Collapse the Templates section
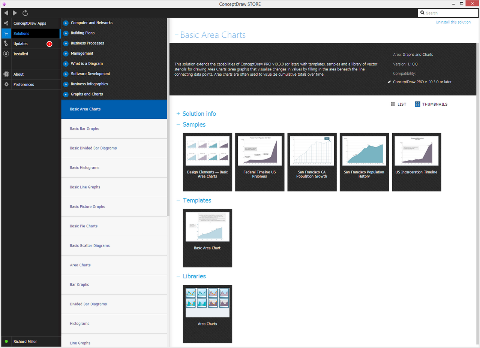 (178, 200)
